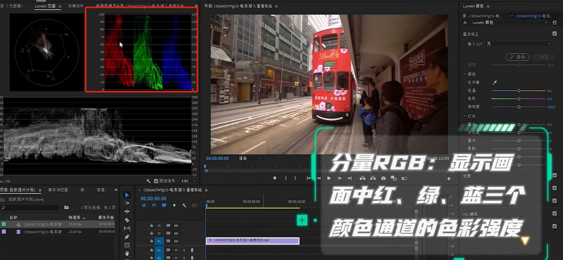This screenshot has width=563, height=260.
Task: Open Lumetri 颜色 panel menu
Action: click(488, 6)
